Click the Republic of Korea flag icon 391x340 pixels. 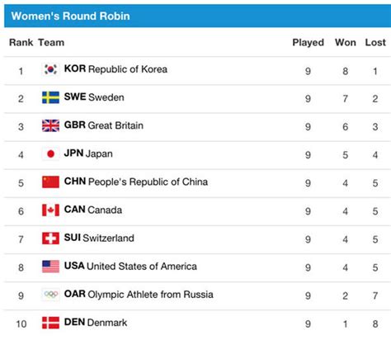[x=50, y=69]
